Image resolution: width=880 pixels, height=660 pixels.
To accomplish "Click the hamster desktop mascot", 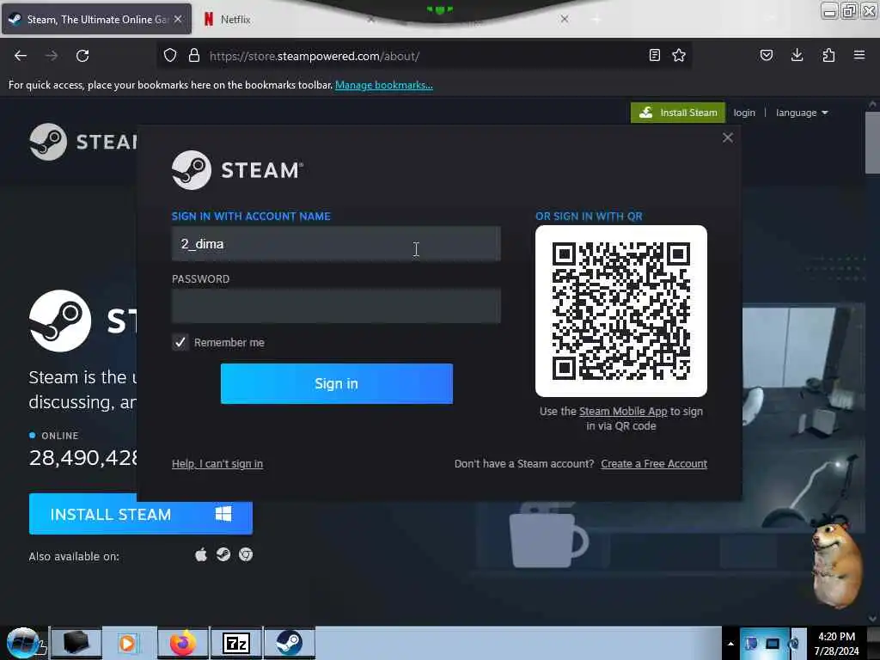I will coord(837,562).
